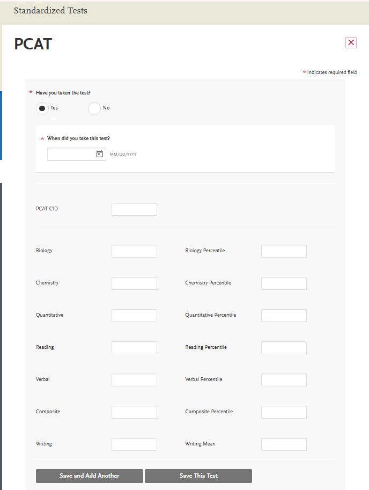The height and width of the screenshot is (490, 369).
Task: Click the test date input field
Action: (x=71, y=154)
